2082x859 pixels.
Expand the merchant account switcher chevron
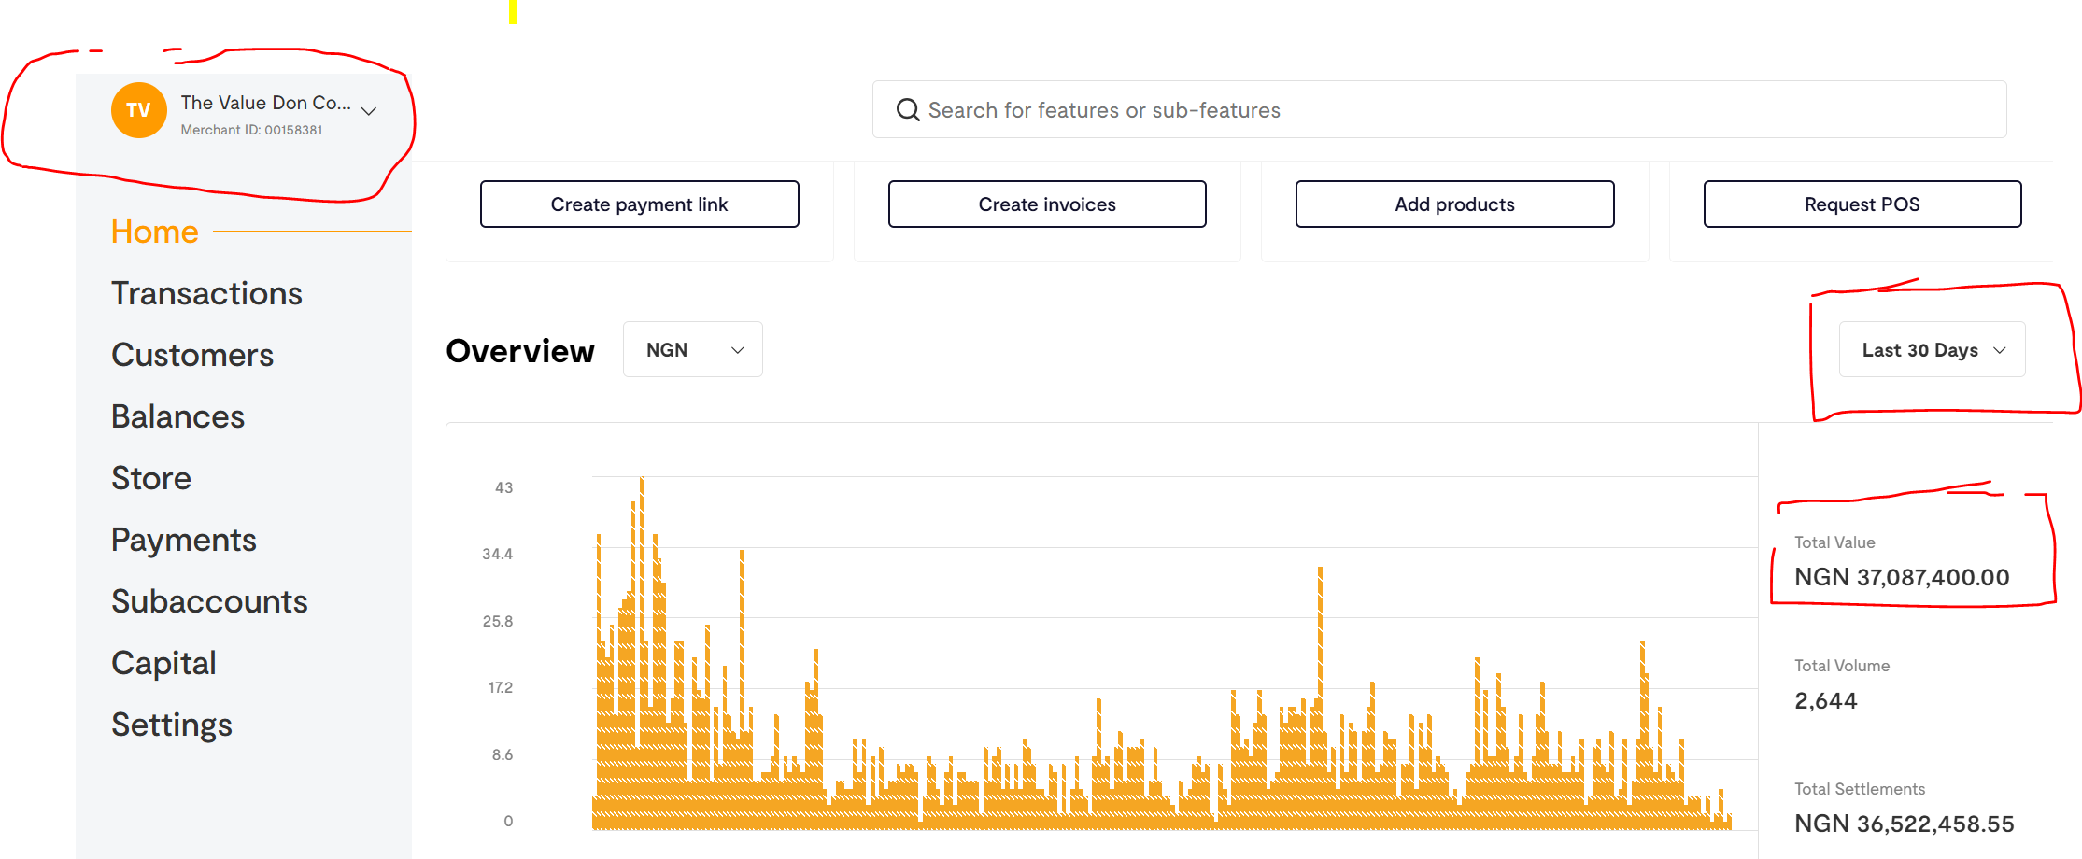coord(369,111)
